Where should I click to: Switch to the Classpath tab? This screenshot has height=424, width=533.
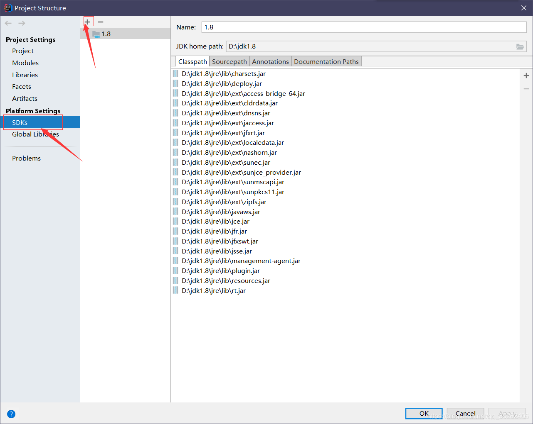click(192, 61)
